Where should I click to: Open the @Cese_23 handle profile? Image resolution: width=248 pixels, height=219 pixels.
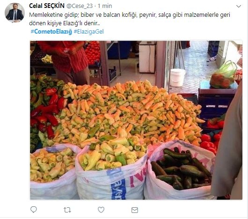tap(80, 6)
